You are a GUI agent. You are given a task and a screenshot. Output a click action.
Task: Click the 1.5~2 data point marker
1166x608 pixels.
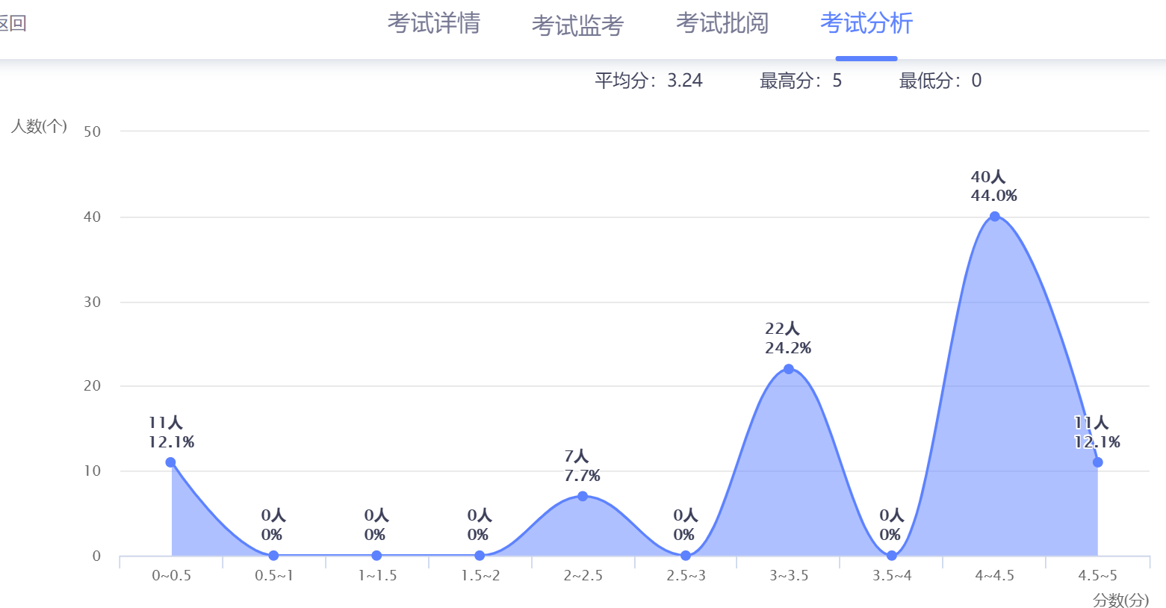480,556
